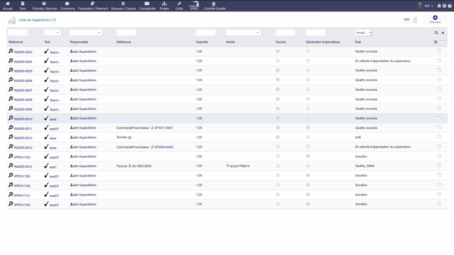
Task: Open supplier order CF1611-0001 link
Action: coord(163,128)
